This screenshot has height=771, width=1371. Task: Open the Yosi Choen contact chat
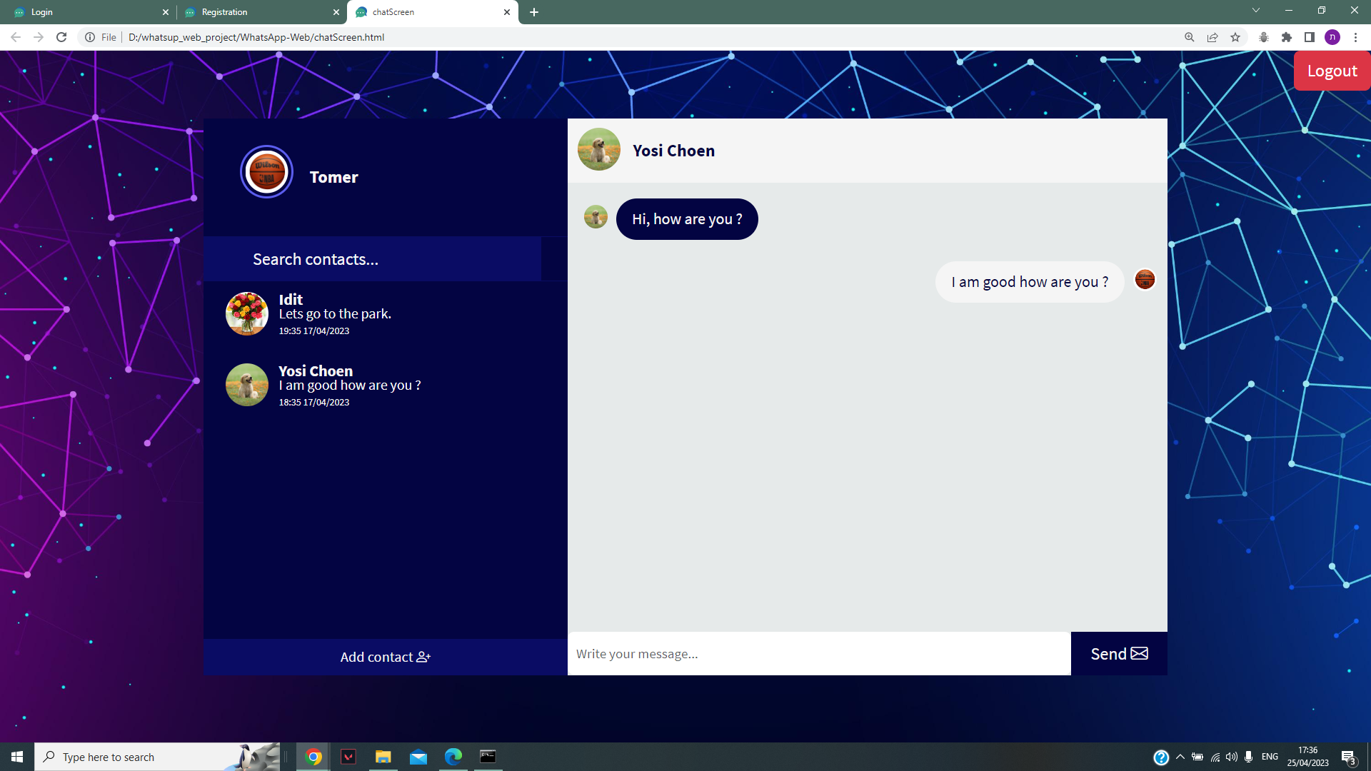[386, 385]
